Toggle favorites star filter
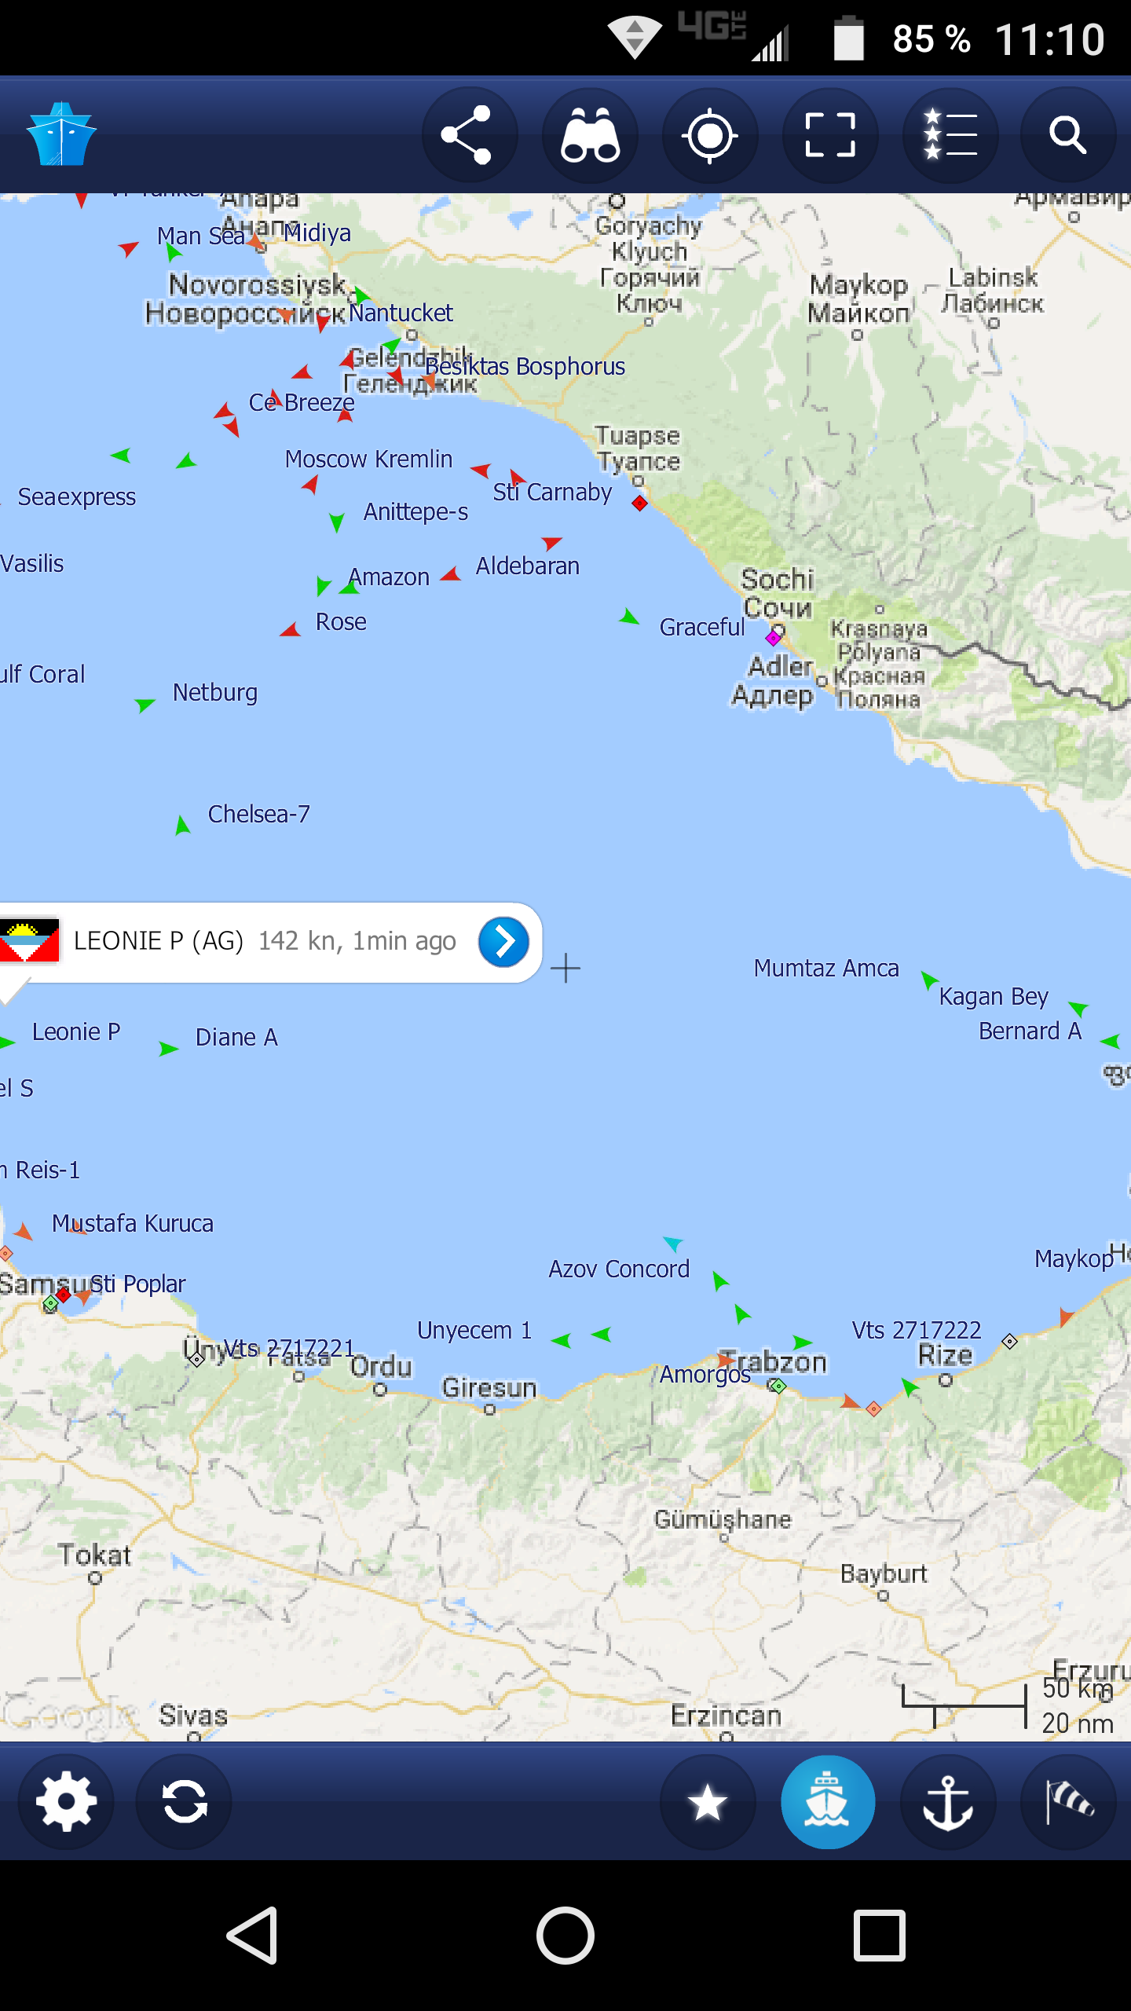Viewport: 1131px width, 2011px height. tap(708, 1801)
